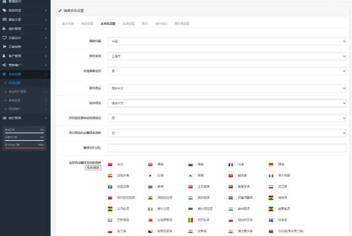This screenshot has width=352, height=236.
Task: Switch to the 邮件协议 tab
Action: coord(161,24)
